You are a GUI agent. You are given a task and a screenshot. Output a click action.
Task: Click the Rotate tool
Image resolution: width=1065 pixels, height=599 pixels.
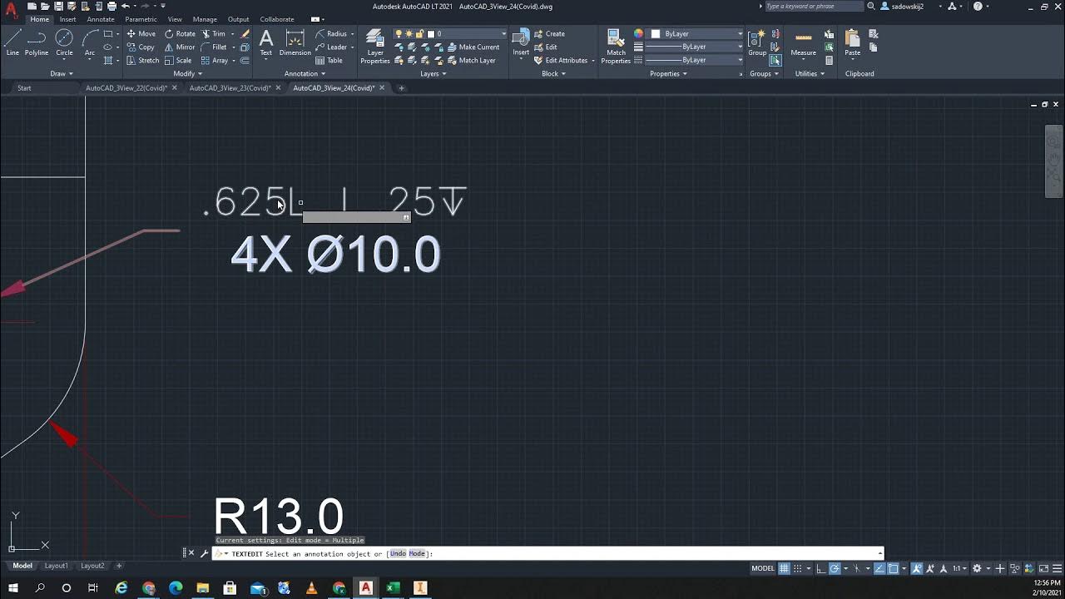pos(180,34)
